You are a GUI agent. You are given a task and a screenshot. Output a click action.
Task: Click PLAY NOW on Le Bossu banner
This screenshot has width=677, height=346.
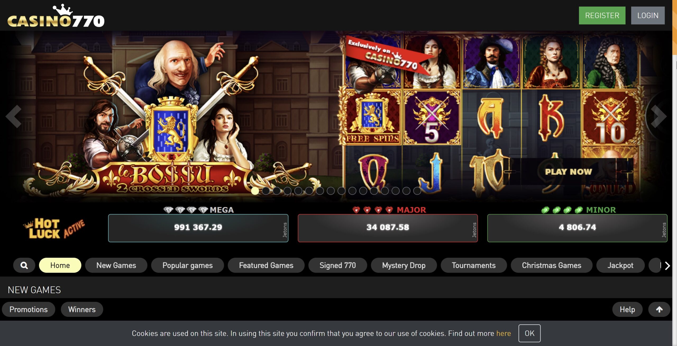pyautogui.click(x=569, y=172)
